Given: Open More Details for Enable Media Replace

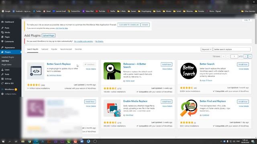Looking at the screenshot, I should pyautogui.click(x=167, y=106).
